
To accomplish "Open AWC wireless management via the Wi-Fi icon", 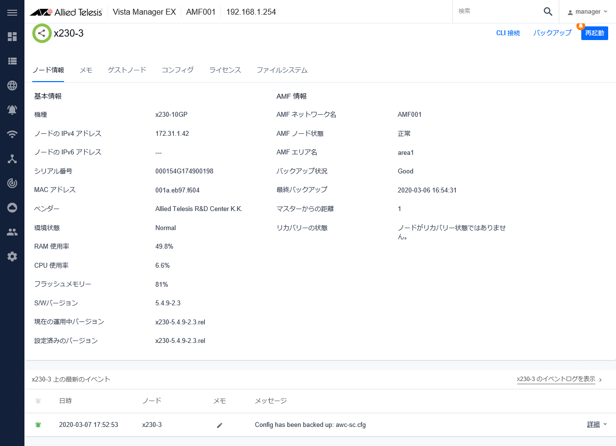I will (12, 134).
